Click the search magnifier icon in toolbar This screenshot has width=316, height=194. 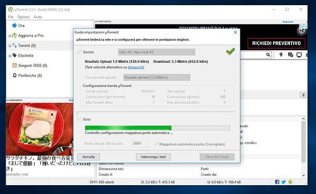click(268, 54)
